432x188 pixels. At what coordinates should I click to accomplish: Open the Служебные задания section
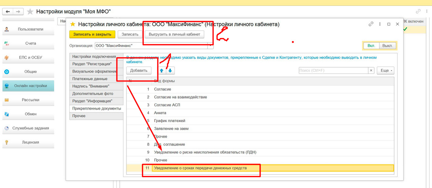28,128
